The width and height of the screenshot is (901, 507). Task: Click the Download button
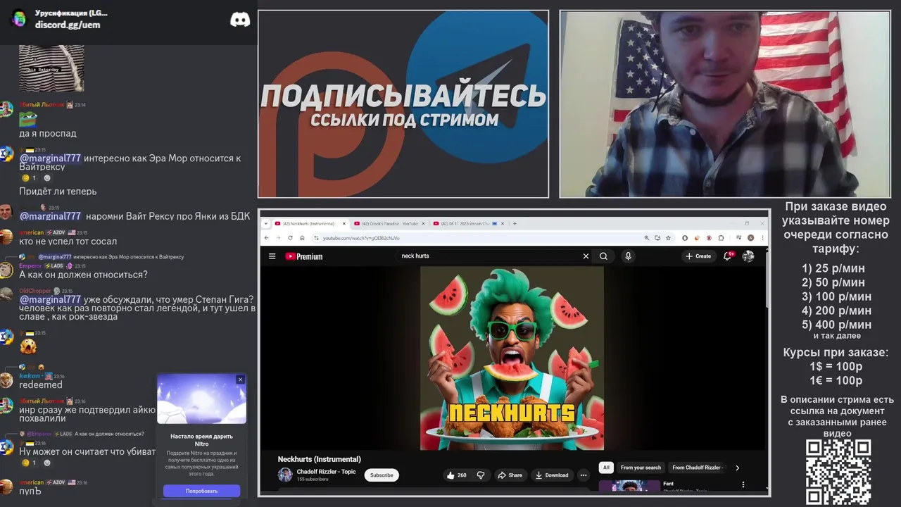[x=552, y=475]
